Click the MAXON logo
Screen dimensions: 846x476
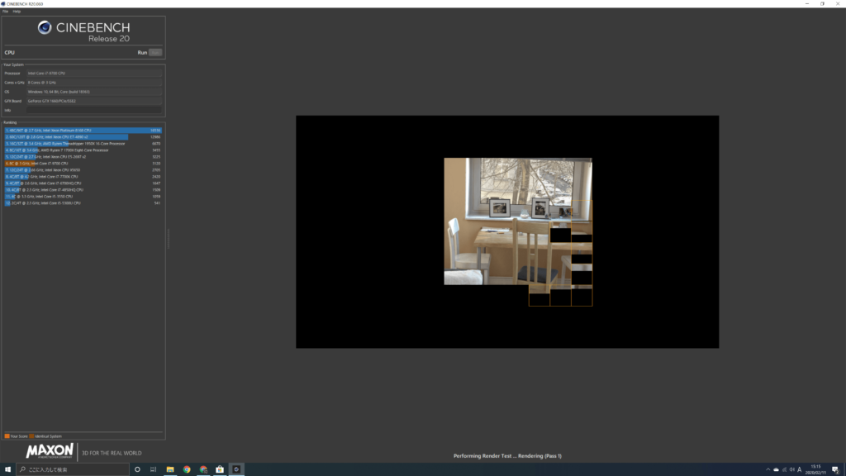[x=49, y=450]
